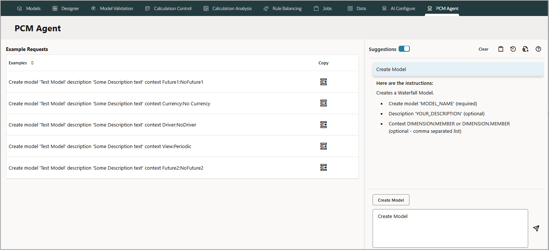Copy the Future2:NoFuture2 example request
This screenshot has width=549, height=250.
coord(323,168)
